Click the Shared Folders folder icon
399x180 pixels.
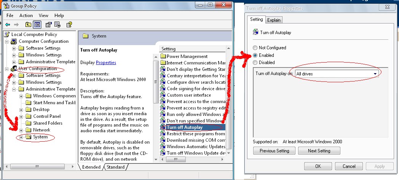29,123
